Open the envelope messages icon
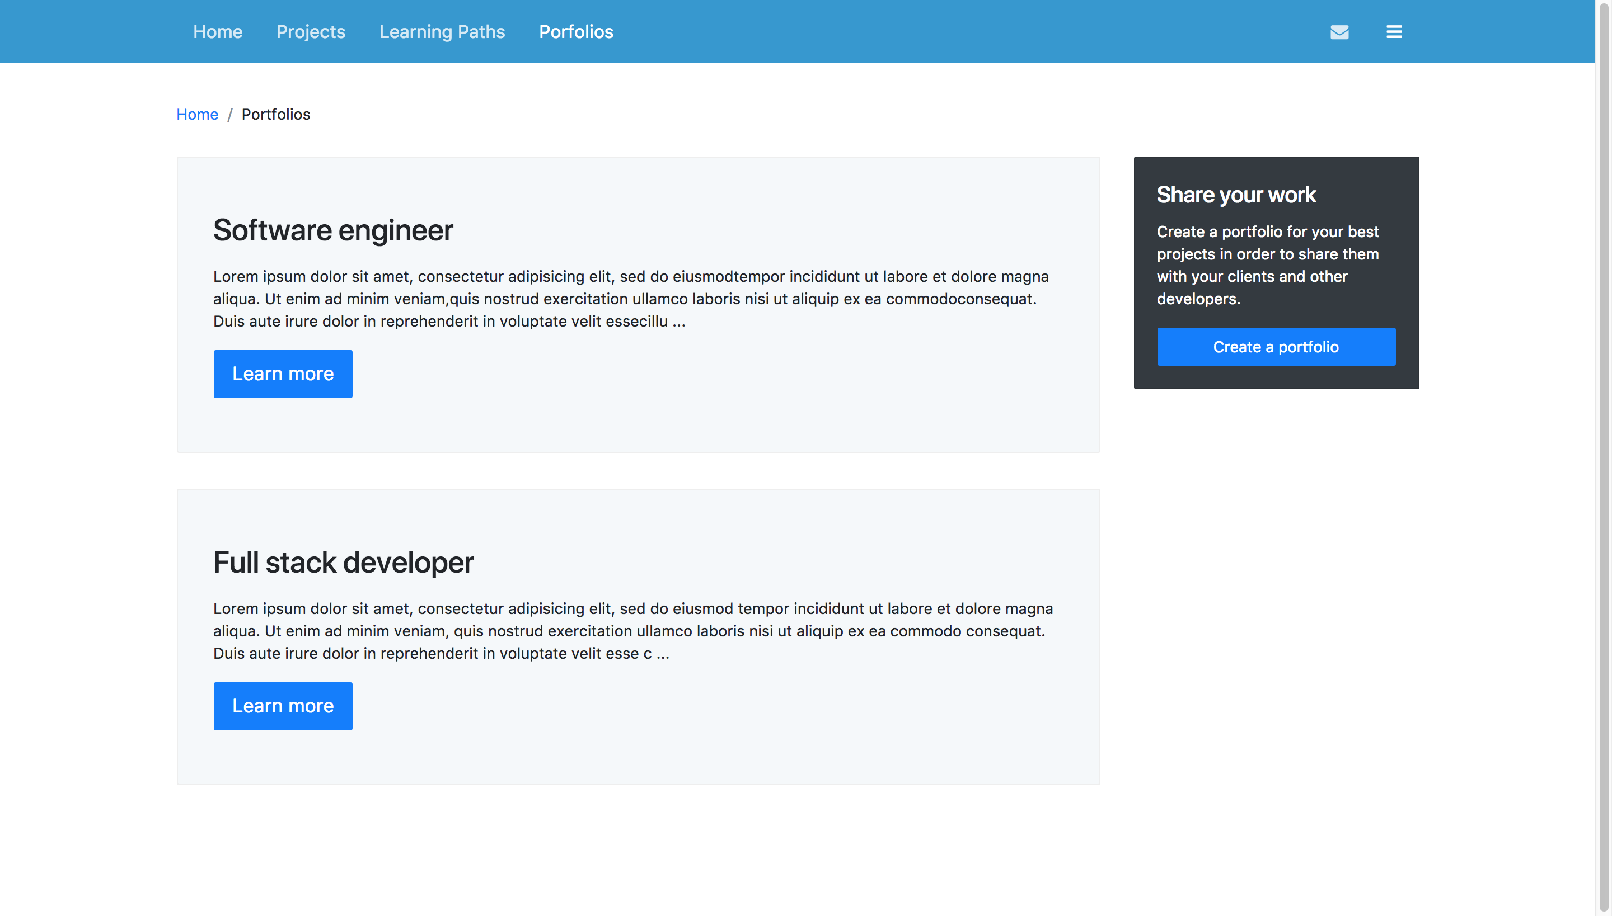 coord(1339,31)
